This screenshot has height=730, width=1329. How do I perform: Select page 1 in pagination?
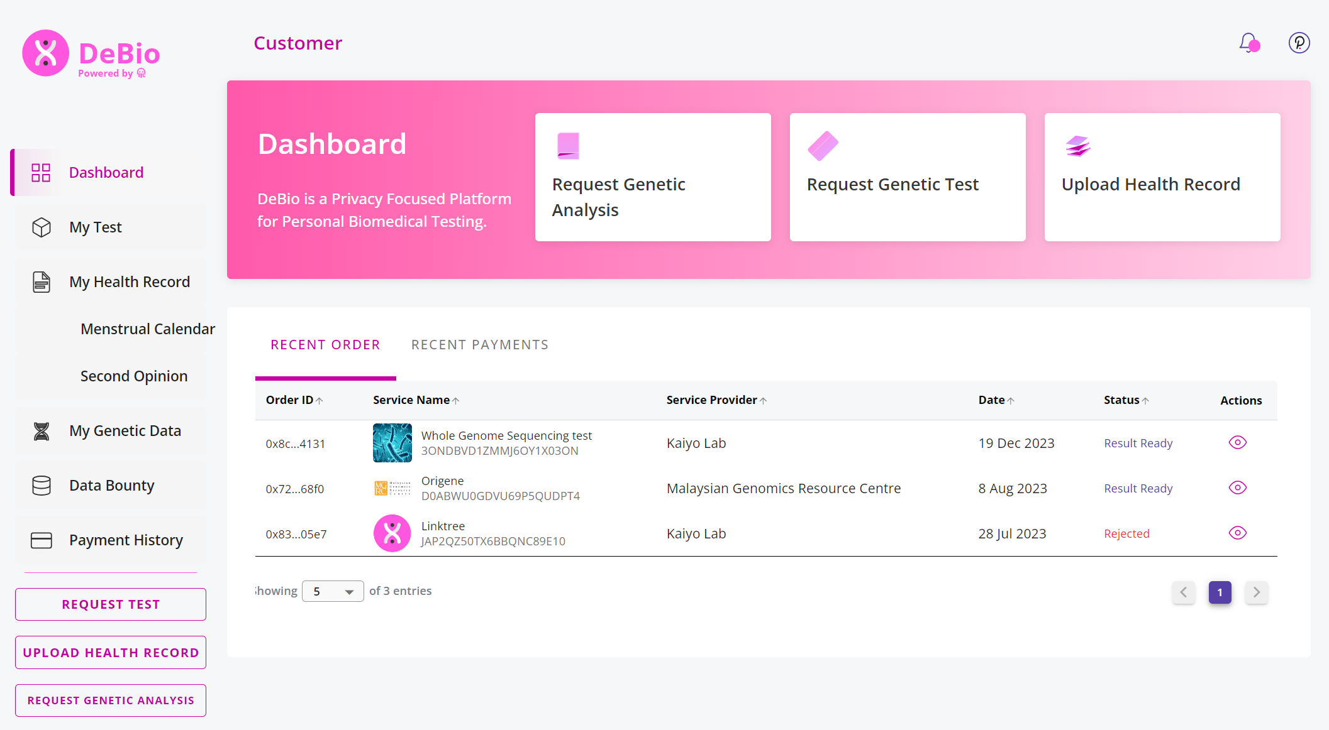[x=1220, y=592]
